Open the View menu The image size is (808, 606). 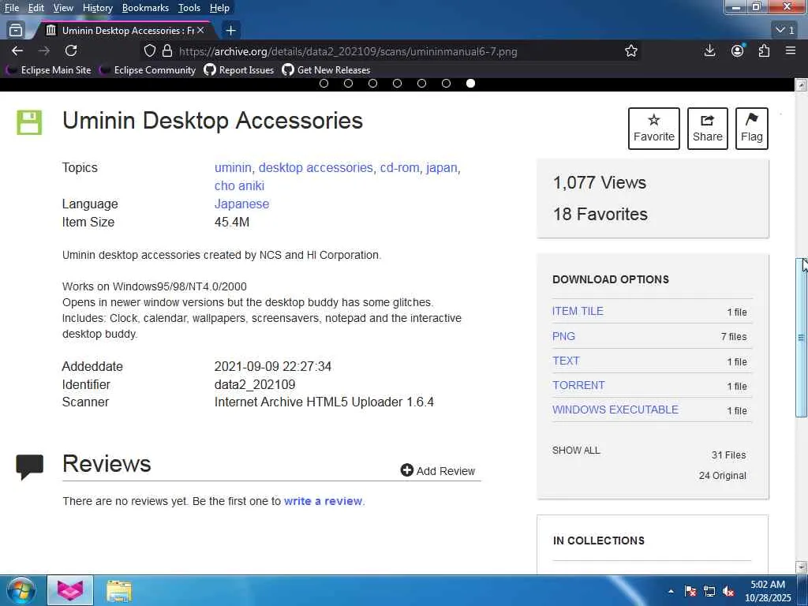pos(63,8)
